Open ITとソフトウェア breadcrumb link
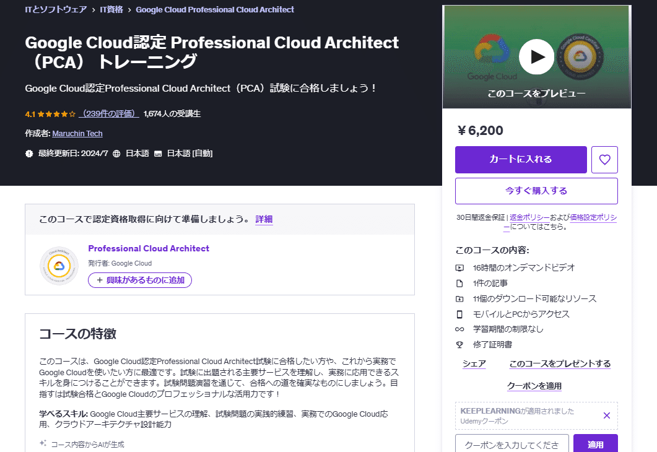The height and width of the screenshot is (452, 657). pyautogui.click(x=56, y=10)
